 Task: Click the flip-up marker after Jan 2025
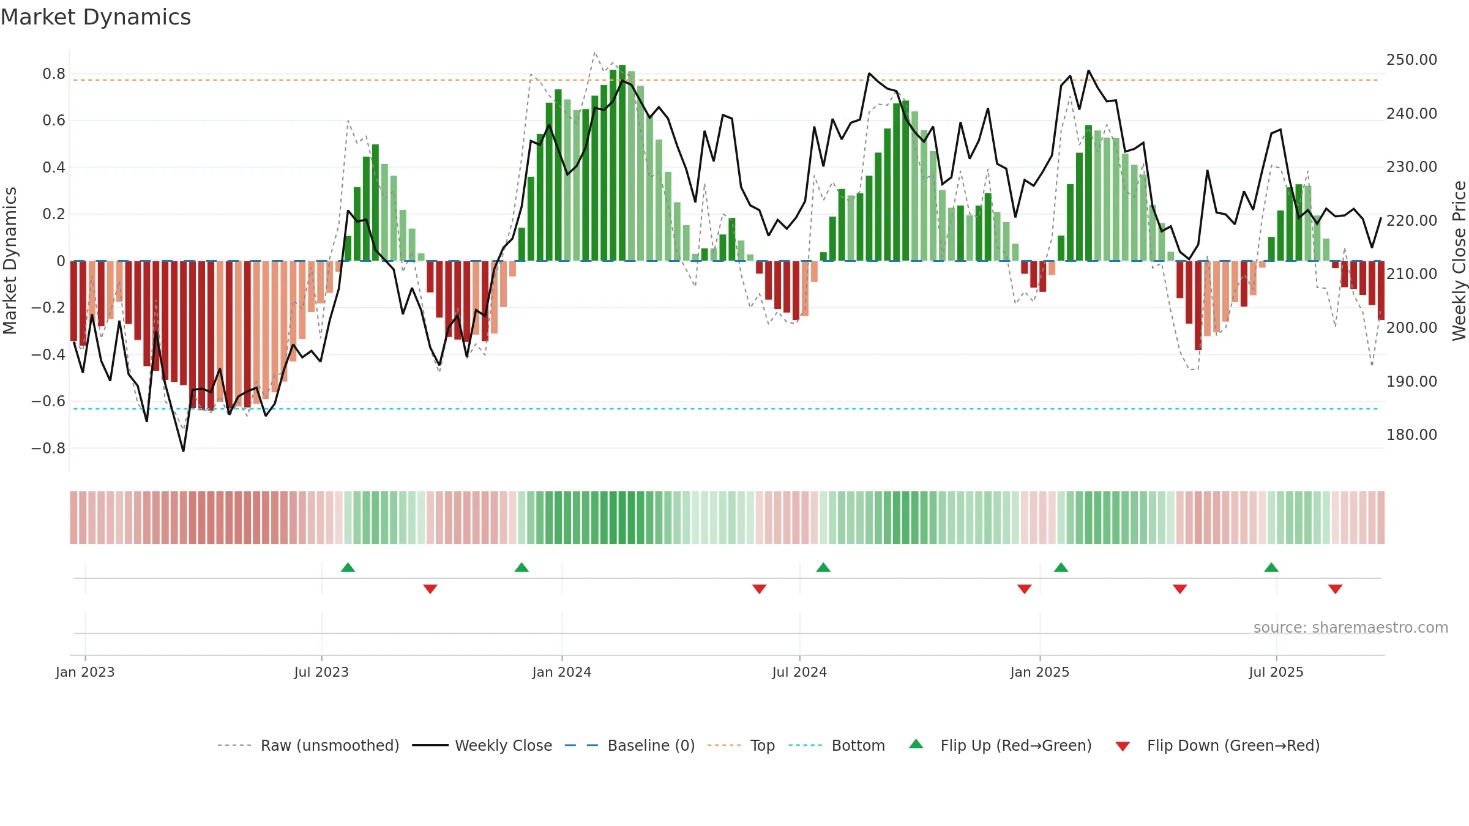pos(1061,567)
